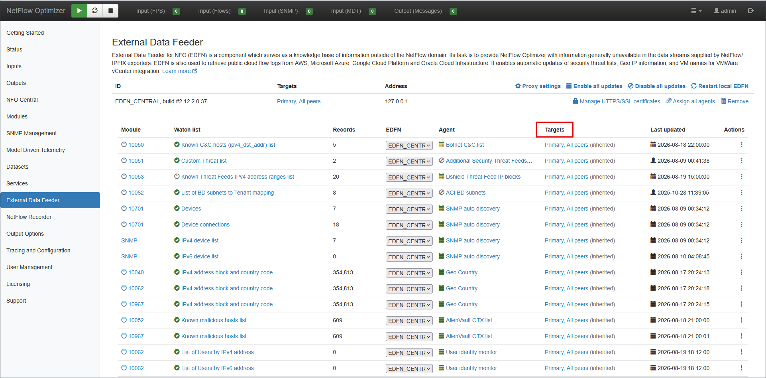The width and height of the screenshot is (766, 378).
Task: Click Additional Security Threat Feeds agent icon
Action: coord(442,160)
